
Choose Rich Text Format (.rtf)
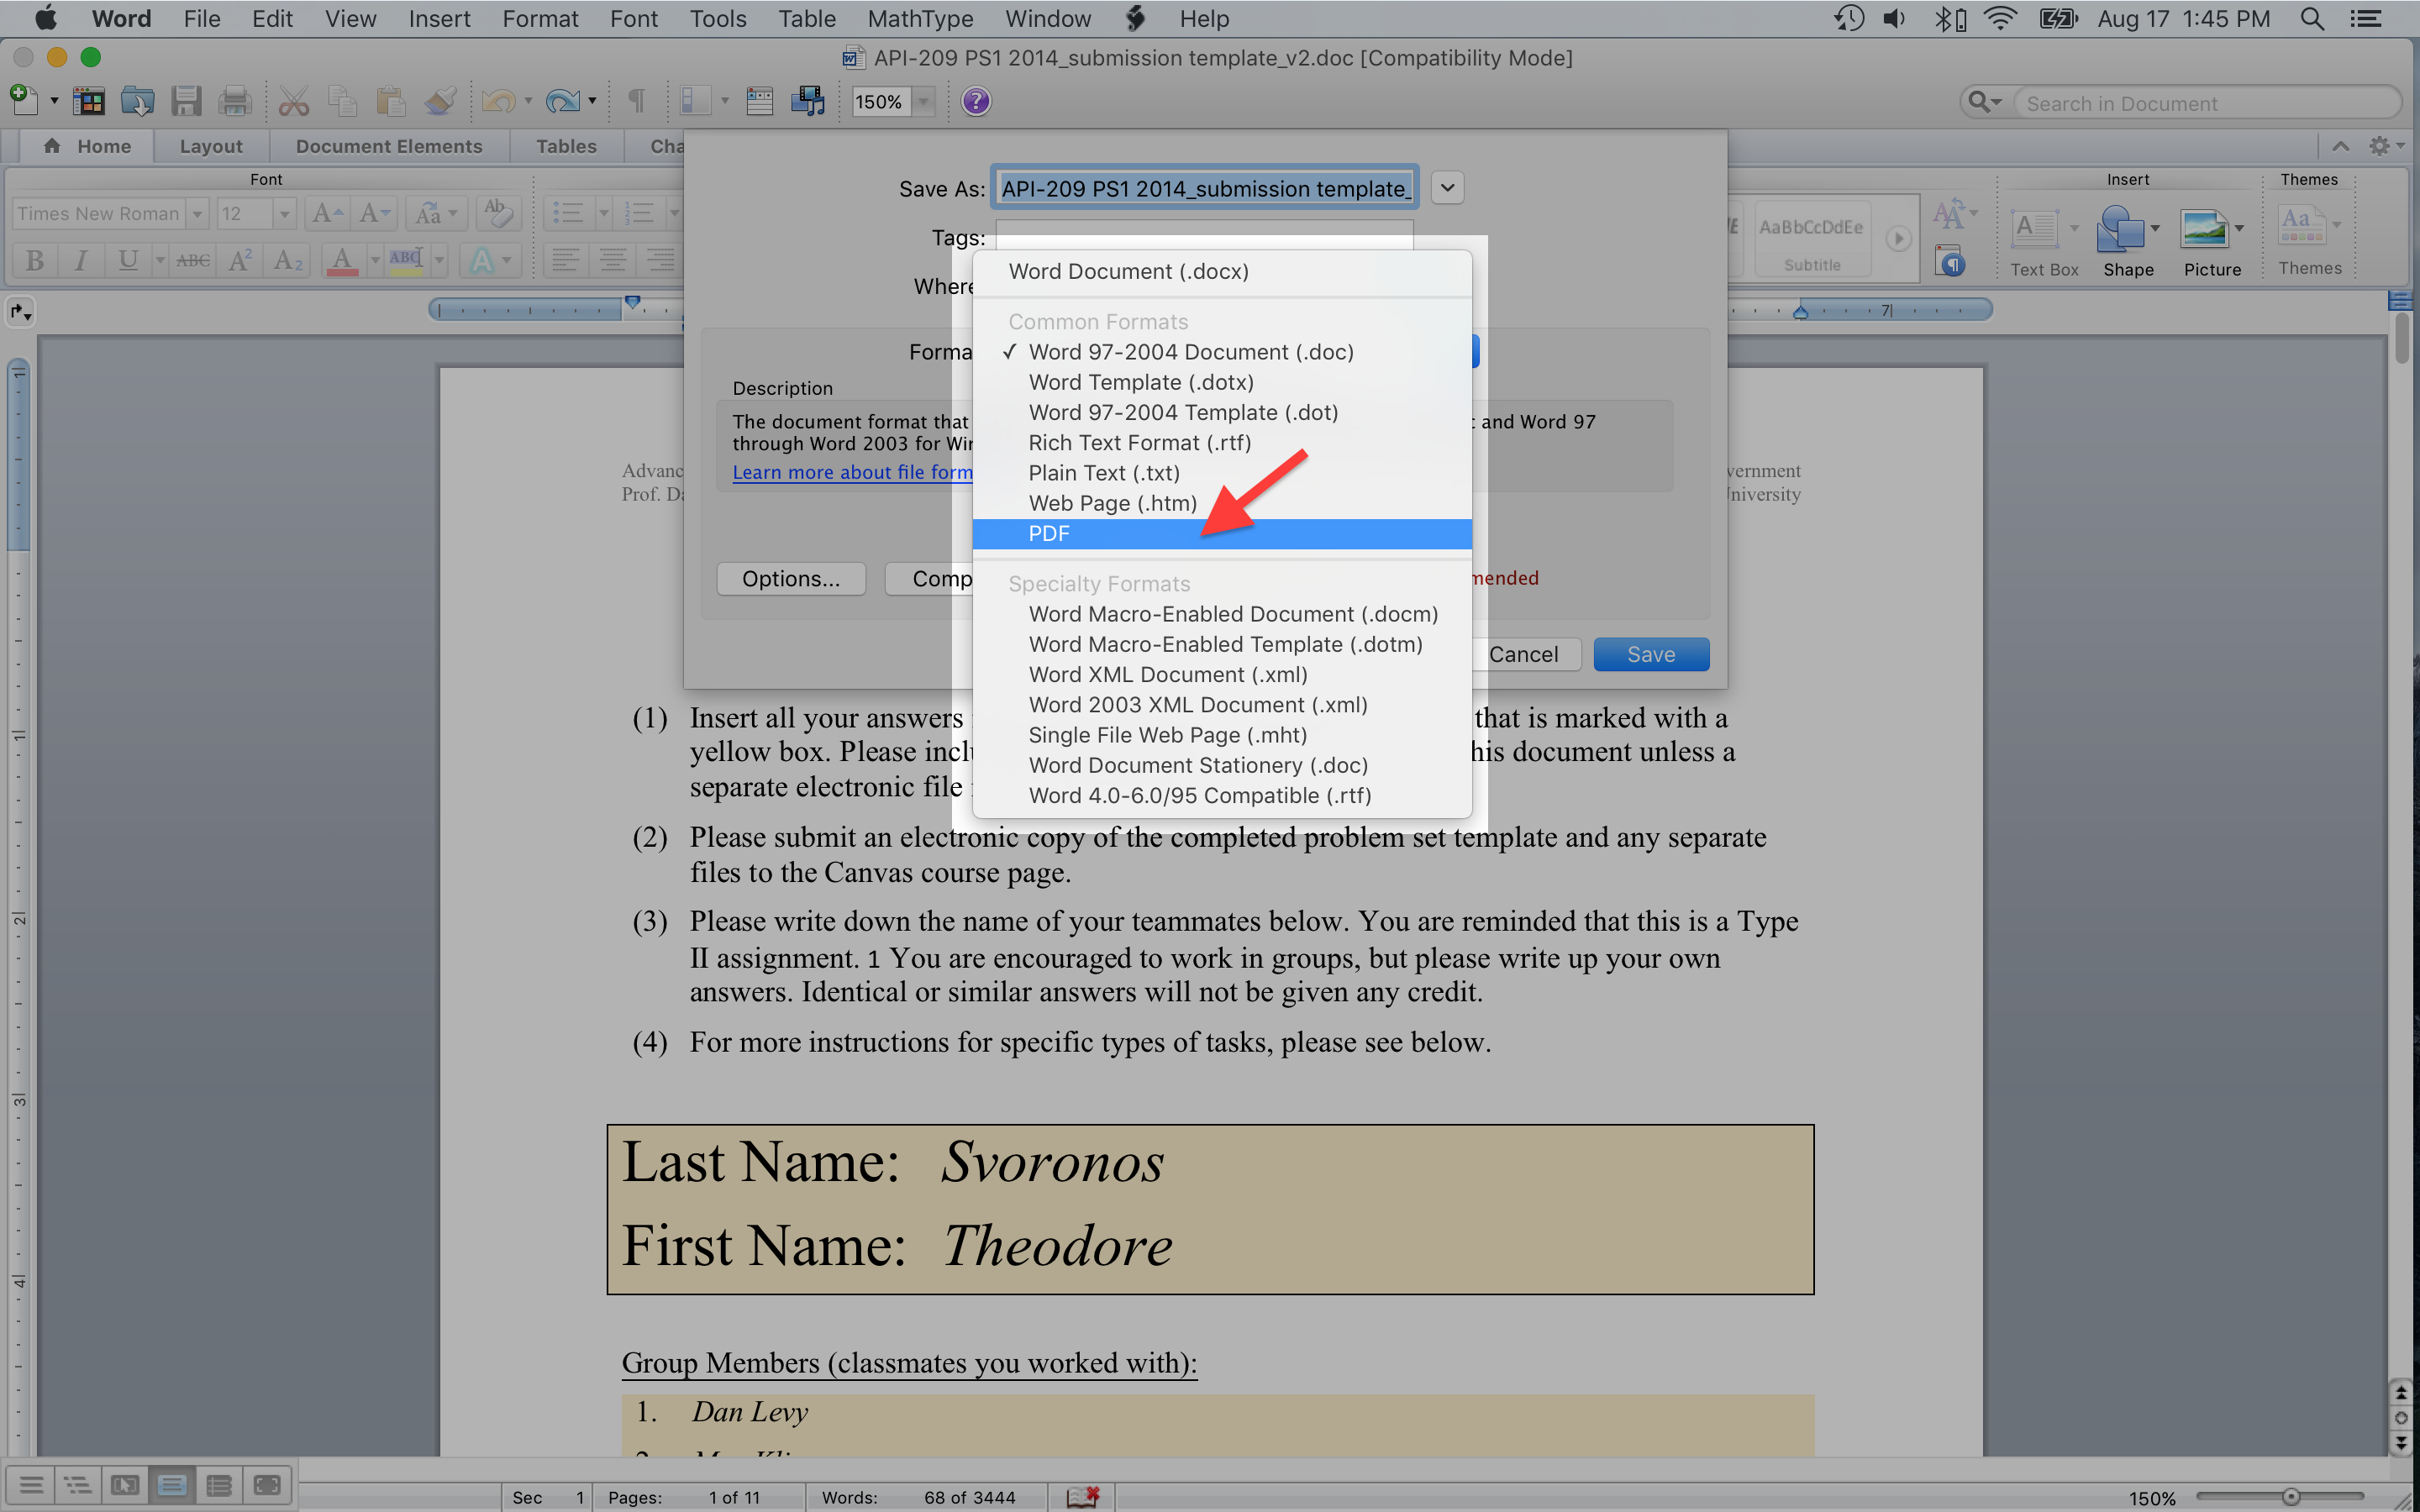pyautogui.click(x=1222, y=443)
